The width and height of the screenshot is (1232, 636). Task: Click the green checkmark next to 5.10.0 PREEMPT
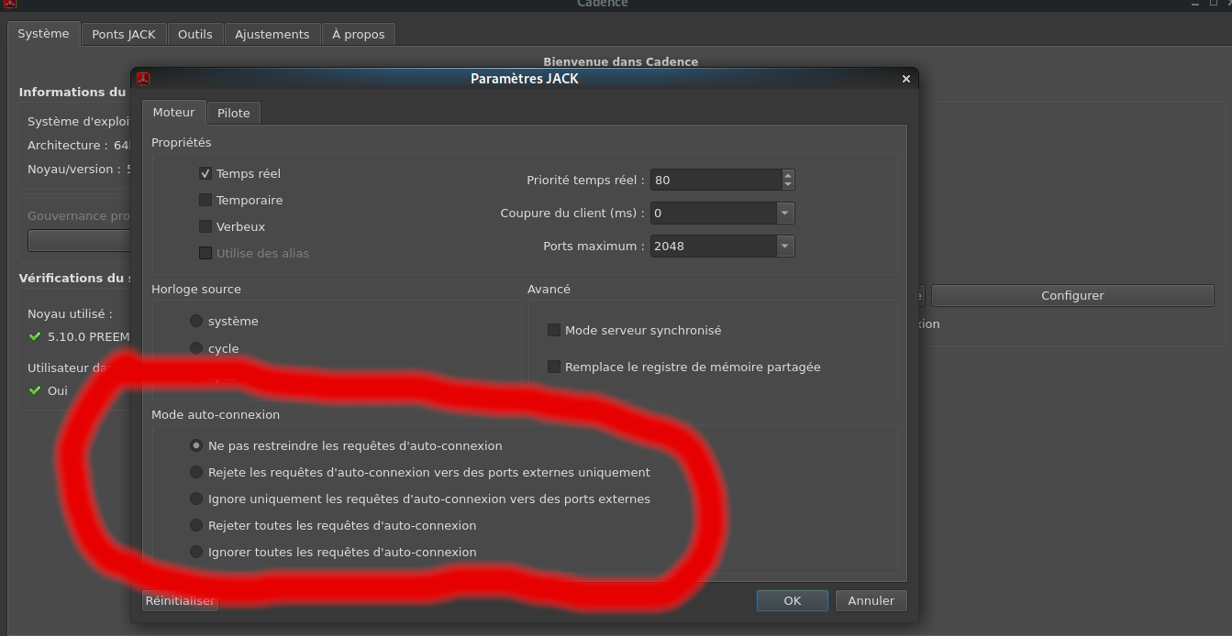click(x=35, y=336)
